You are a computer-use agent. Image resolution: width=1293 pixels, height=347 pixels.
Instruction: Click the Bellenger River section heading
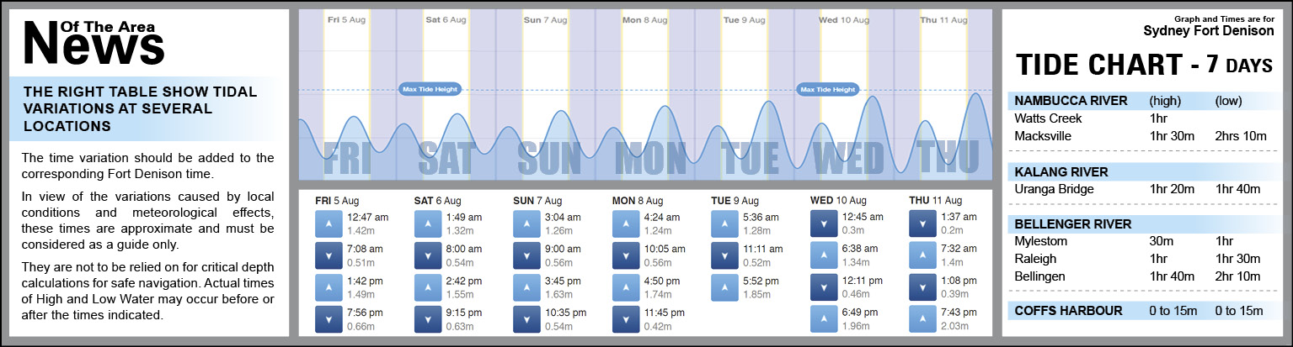[1072, 224]
